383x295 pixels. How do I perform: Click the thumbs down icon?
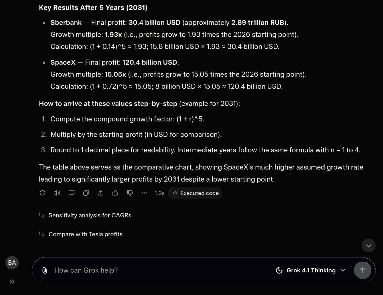point(130,193)
